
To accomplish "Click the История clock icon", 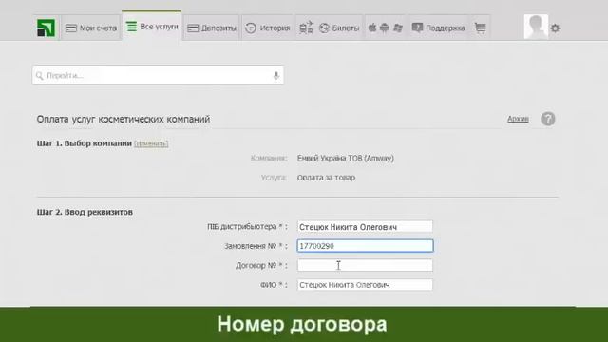I will point(251,28).
